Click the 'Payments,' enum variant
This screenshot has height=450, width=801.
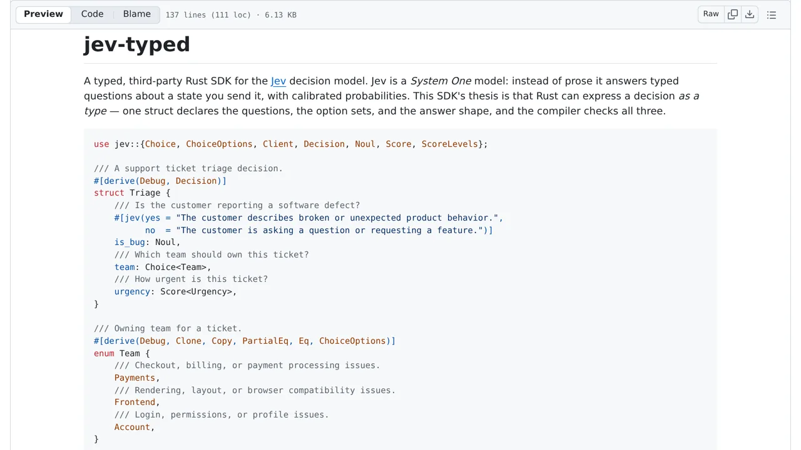click(137, 378)
